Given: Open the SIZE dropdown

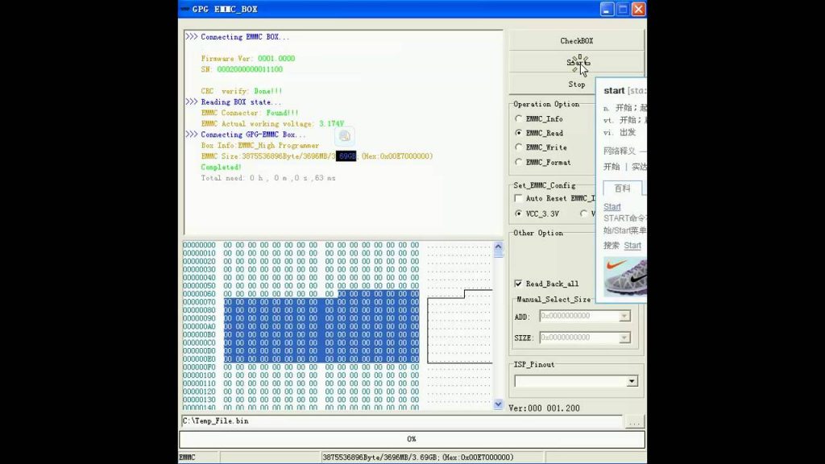Looking at the screenshot, I should (x=624, y=338).
